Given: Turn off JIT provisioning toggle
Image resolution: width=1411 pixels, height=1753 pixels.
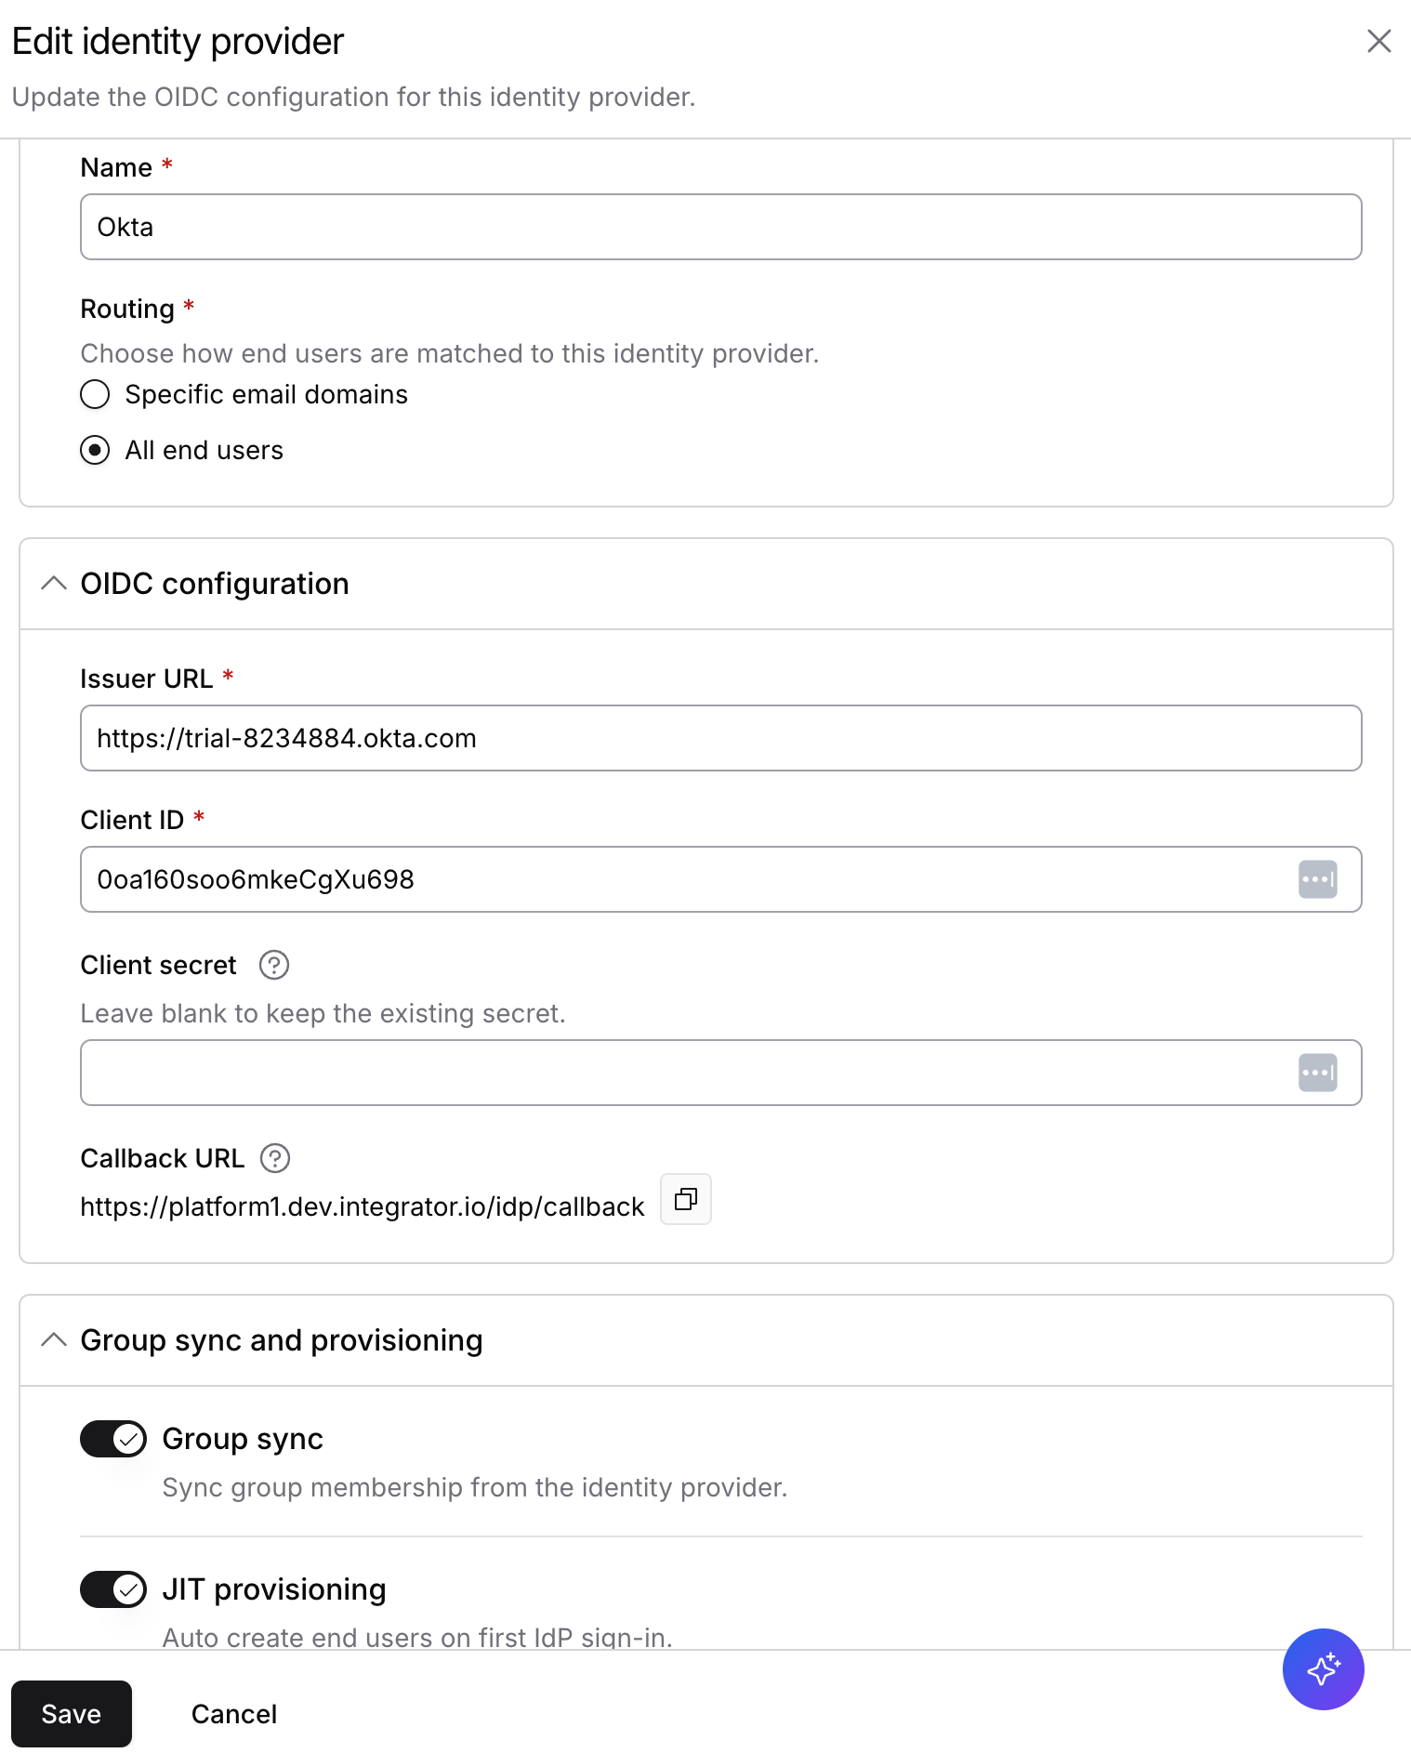Looking at the screenshot, I should coord(113,1589).
